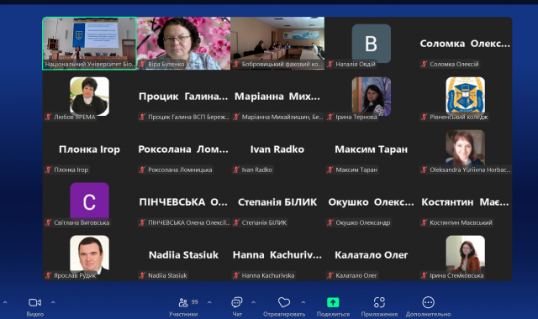The height and width of the screenshot is (319, 538).
Task: Click the muted mic icon of Ярослав Рудик
Action: click(x=49, y=275)
